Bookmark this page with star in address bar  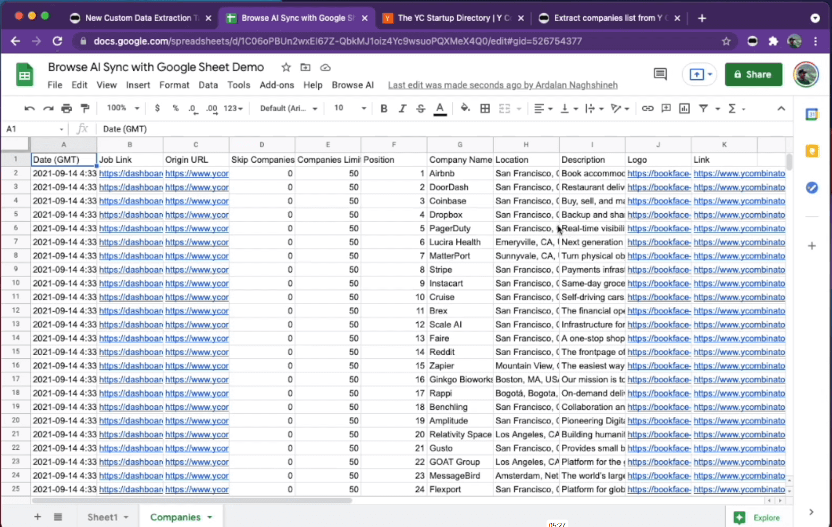click(726, 41)
